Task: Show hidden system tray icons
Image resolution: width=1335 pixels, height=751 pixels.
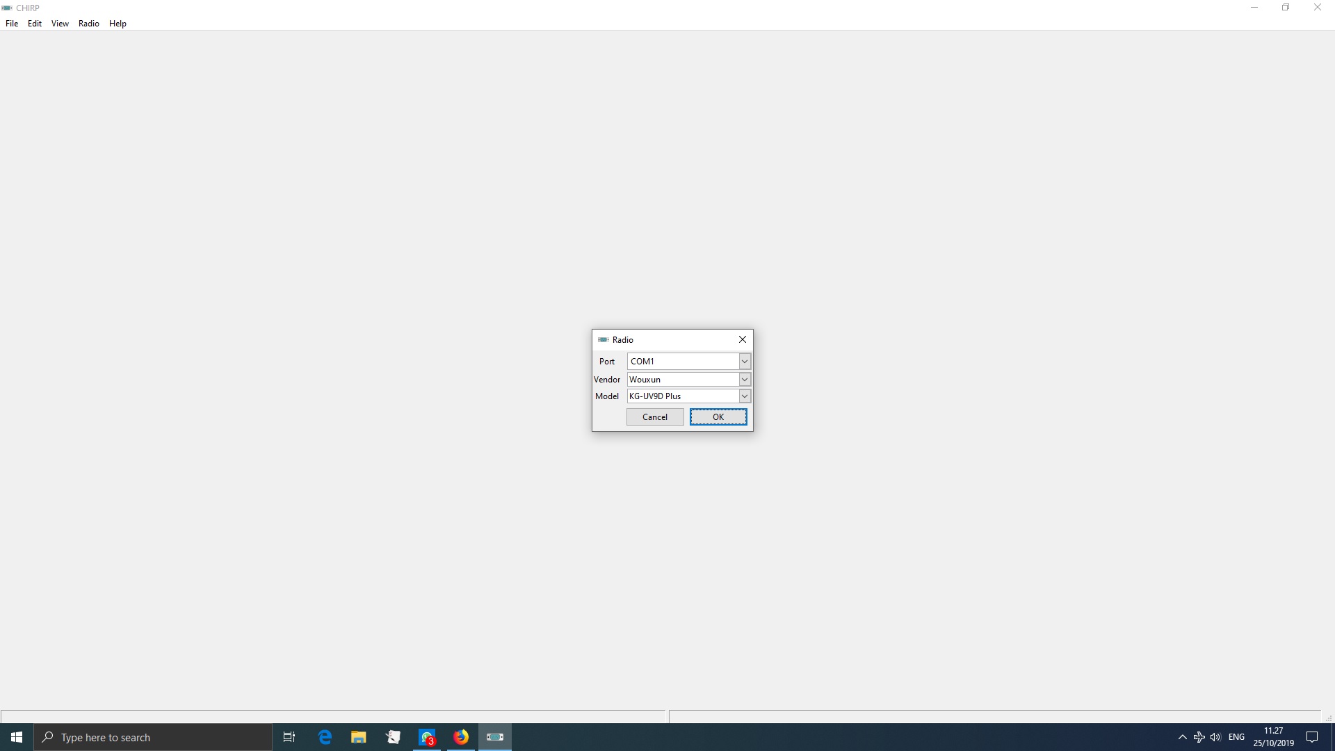Action: pos(1182,737)
